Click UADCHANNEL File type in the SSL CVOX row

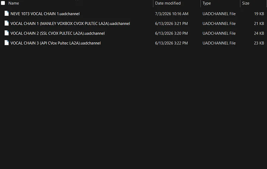pos(219,33)
